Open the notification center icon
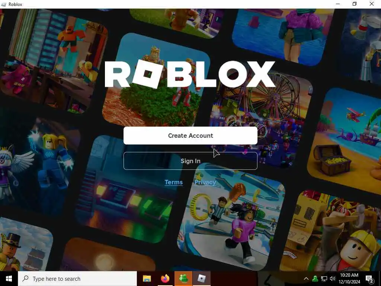This screenshot has width=381, height=286. click(x=369, y=279)
